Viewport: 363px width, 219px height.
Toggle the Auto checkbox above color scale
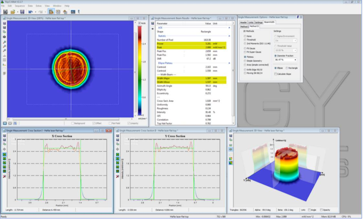coord(139,23)
